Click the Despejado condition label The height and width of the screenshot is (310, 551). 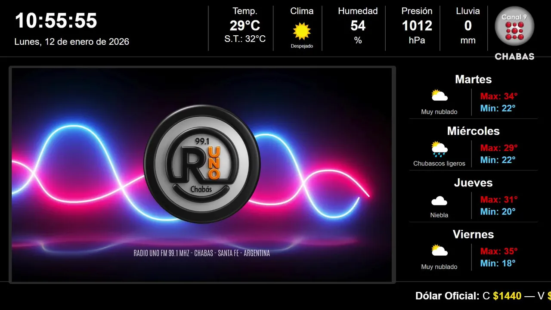point(302,46)
